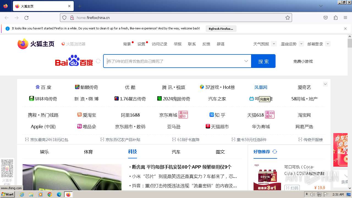Image resolution: width=352 pixels, height=198 pixels.
Task: Expand the 邮箱登录 dropdown
Action: point(328,44)
